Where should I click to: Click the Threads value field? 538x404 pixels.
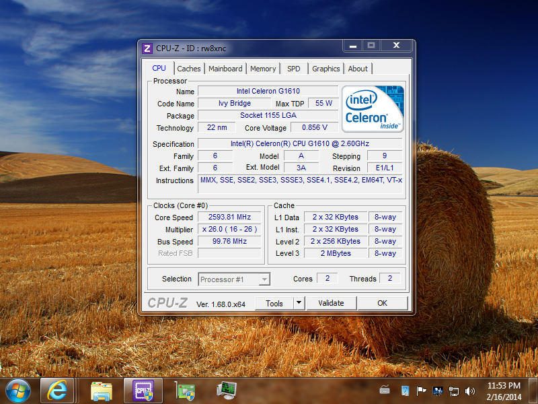(x=390, y=278)
